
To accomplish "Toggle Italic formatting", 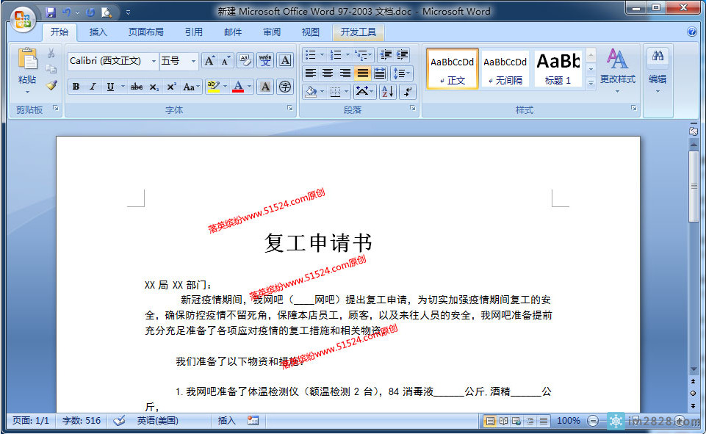I will pos(93,87).
